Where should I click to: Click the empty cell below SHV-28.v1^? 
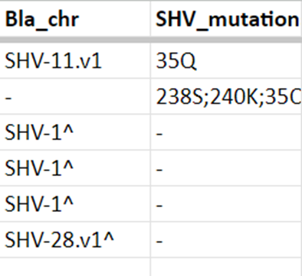(x=75, y=267)
